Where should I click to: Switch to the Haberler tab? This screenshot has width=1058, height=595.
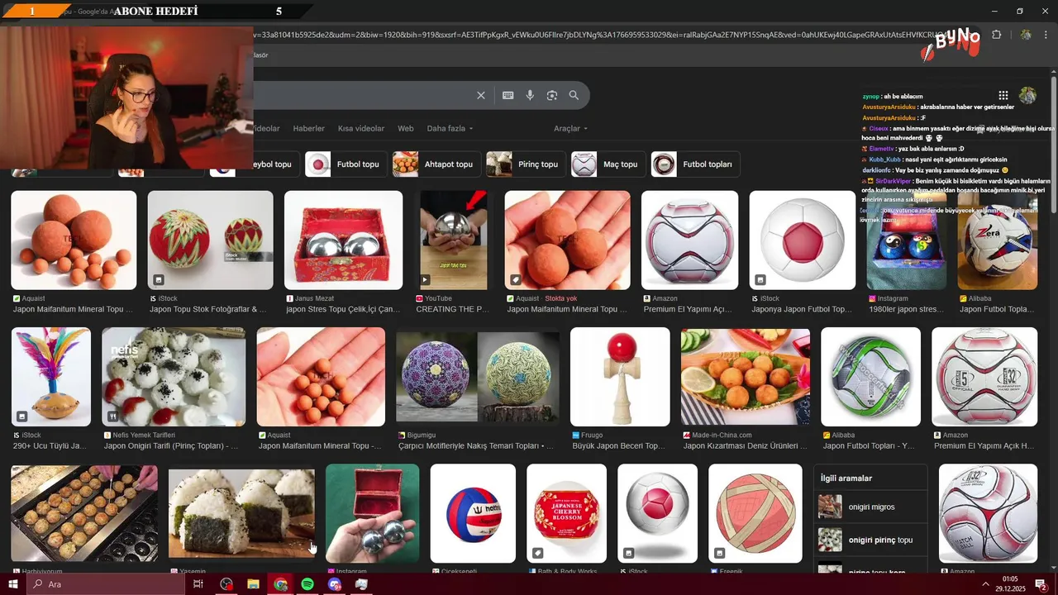[308, 128]
